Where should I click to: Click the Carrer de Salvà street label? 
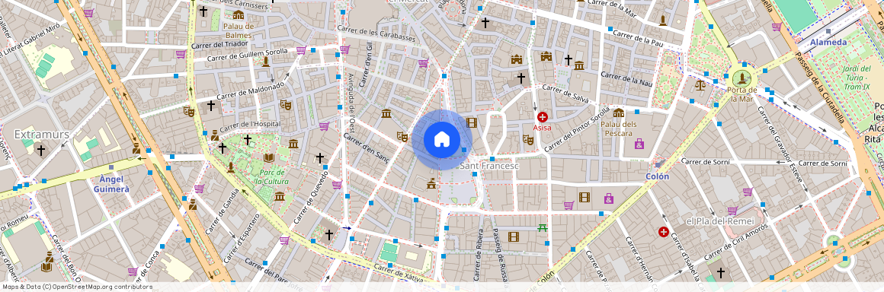click(x=565, y=94)
